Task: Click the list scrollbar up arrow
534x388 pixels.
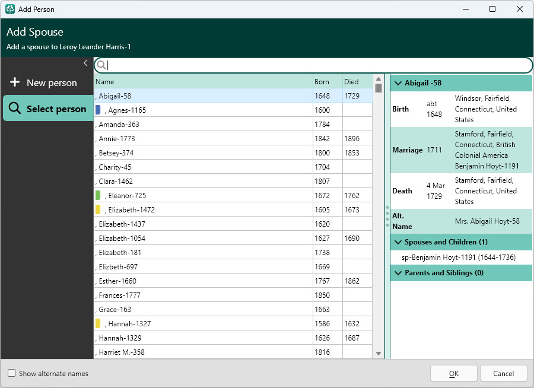Action: tap(379, 79)
